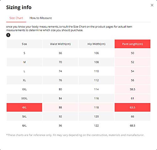This screenshot has width=157, height=150.
Task: Select the Size Chart tab
Action: pos(16,18)
